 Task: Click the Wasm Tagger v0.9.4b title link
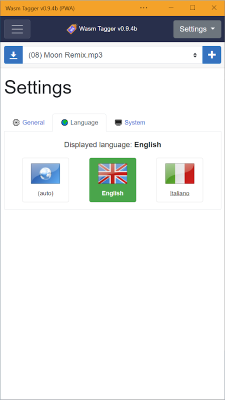tap(108, 29)
